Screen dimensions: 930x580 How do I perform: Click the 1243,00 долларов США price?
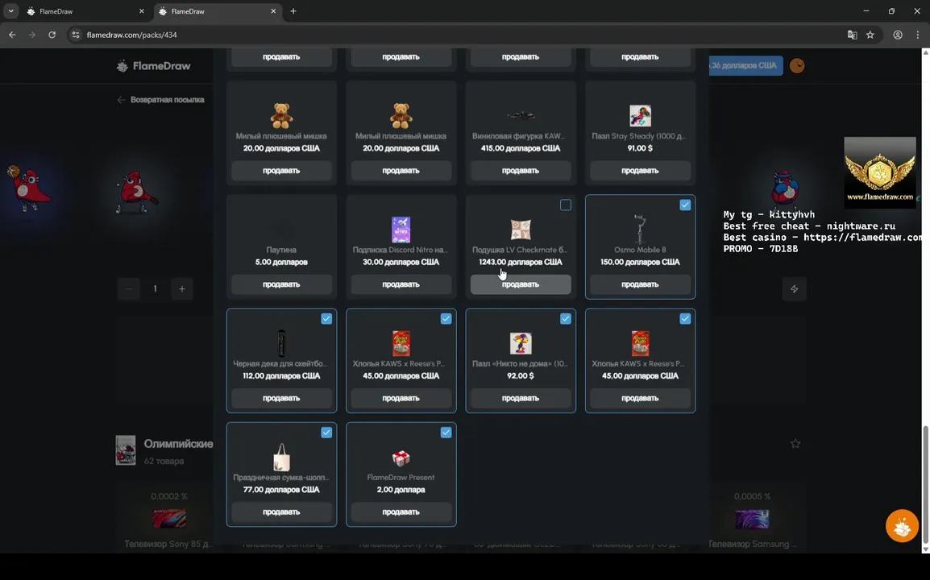pos(520,262)
